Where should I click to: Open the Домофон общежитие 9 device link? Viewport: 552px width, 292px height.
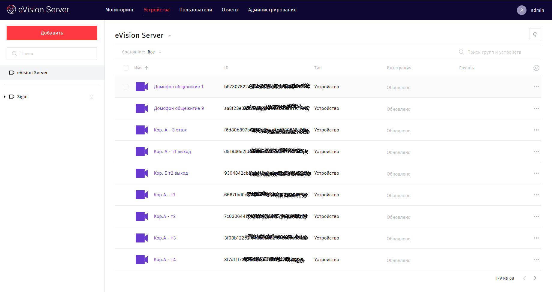click(179, 108)
